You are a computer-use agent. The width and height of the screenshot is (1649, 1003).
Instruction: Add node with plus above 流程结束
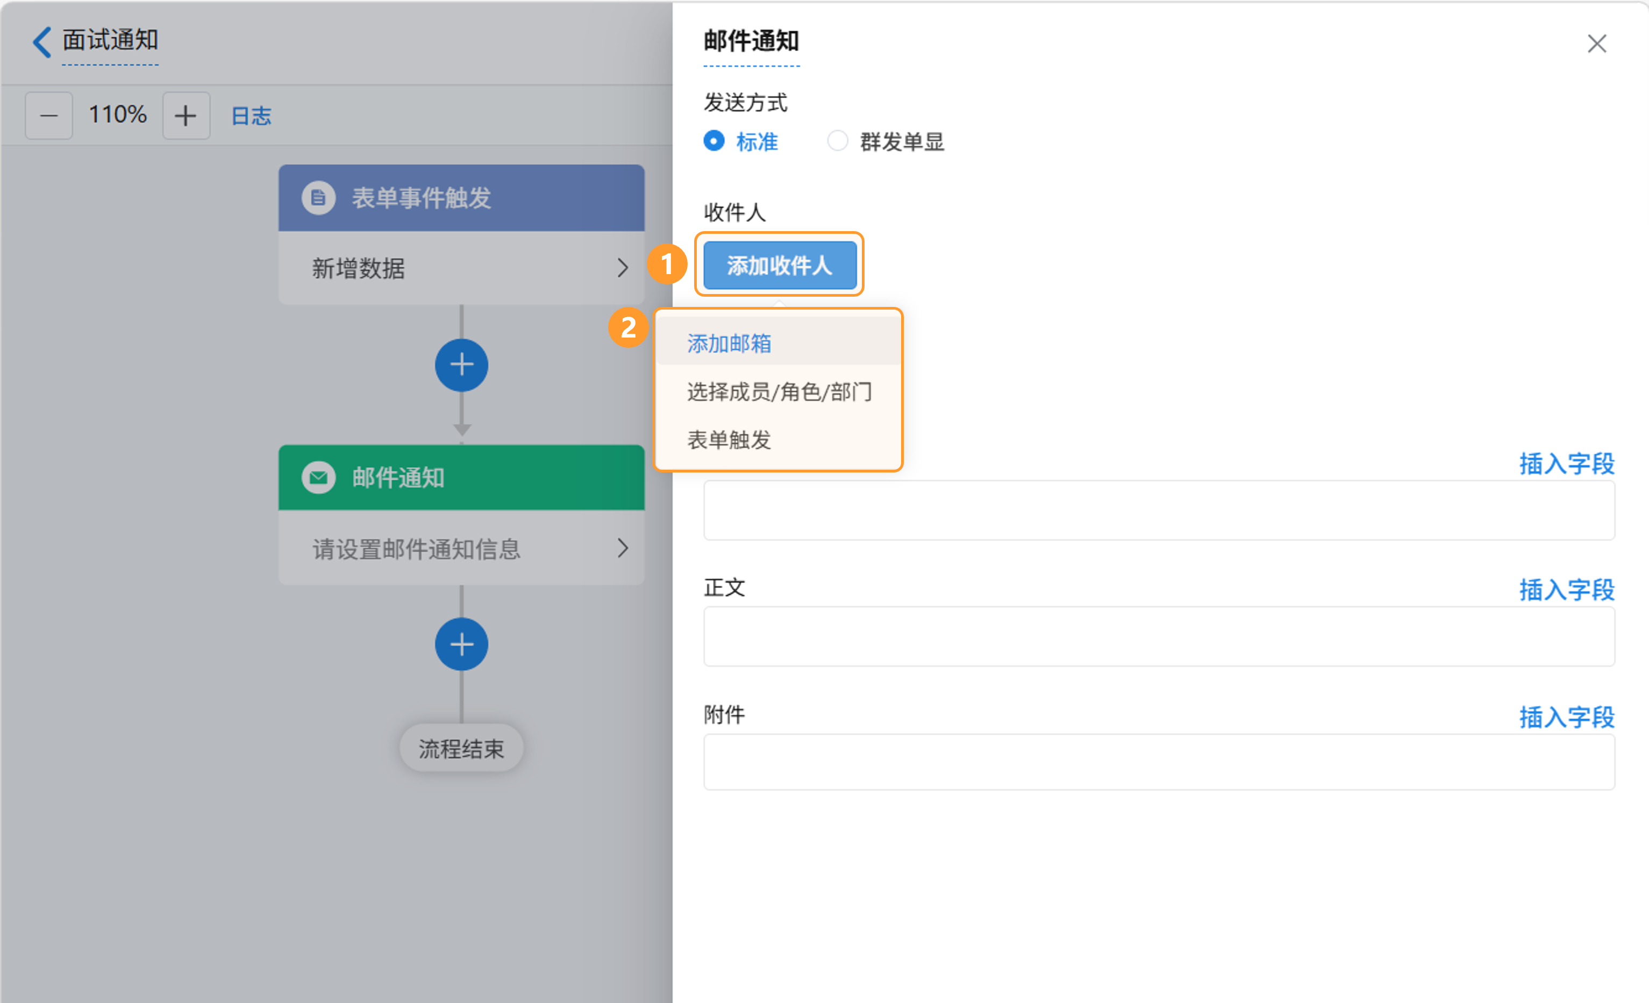[x=461, y=644]
